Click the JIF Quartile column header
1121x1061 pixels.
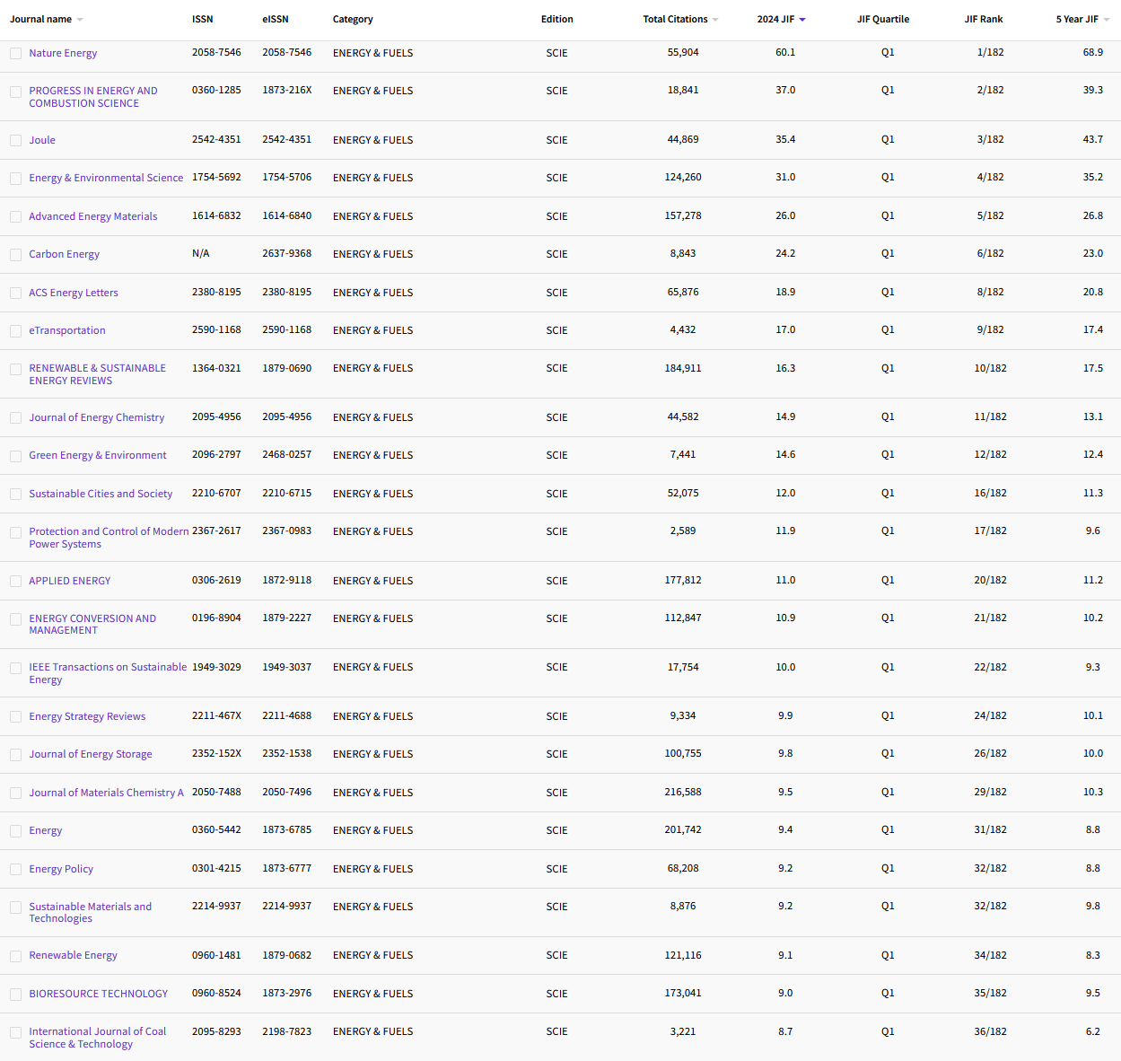882,20
